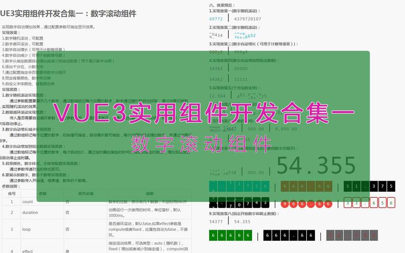Image resolution: width=405 pixels, height=253 pixels.
Task: Click the loop parameter cell
Action: point(26,229)
